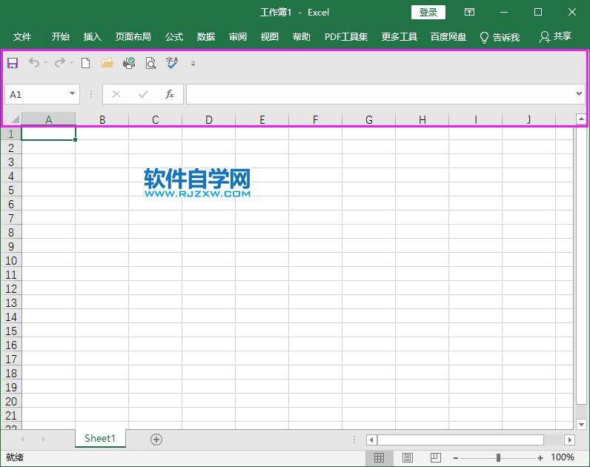Select row header 18

click(11, 373)
